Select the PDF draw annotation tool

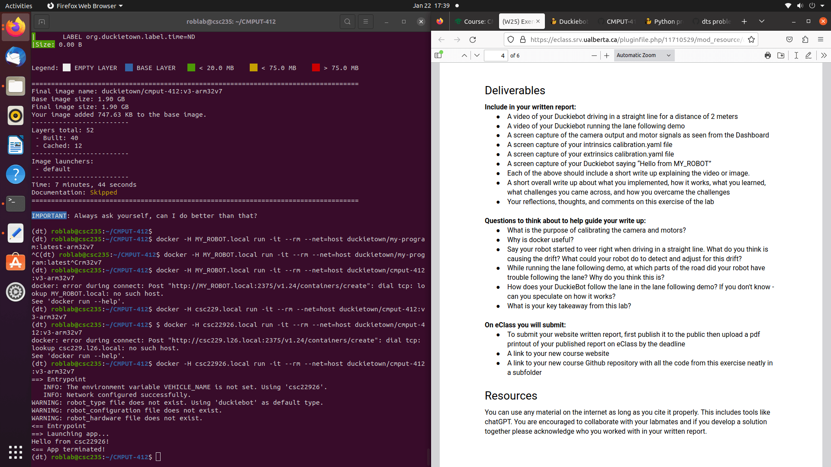pyautogui.click(x=808, y=55)
